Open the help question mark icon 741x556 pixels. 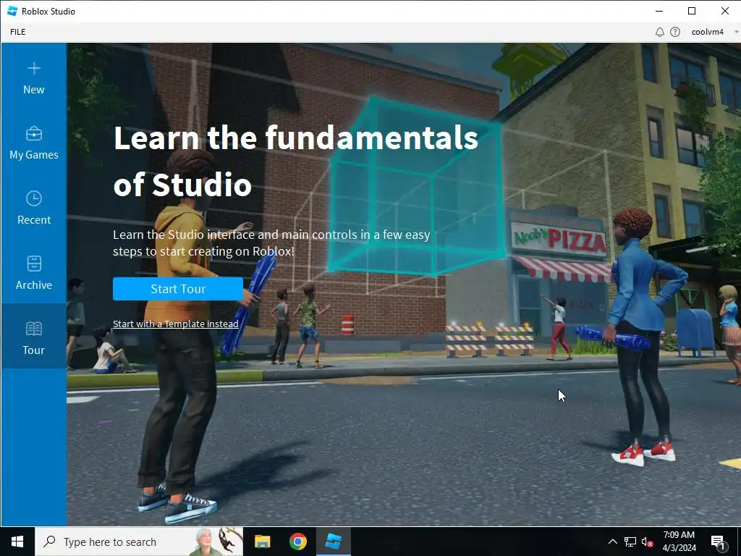[x=675, y=32]
